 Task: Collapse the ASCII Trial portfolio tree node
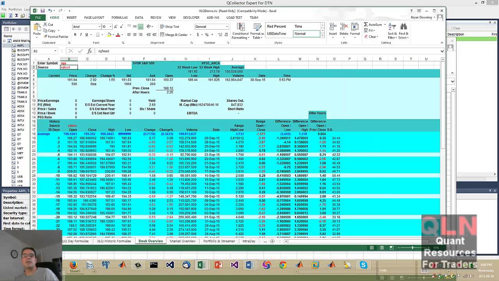coord(4,41)
